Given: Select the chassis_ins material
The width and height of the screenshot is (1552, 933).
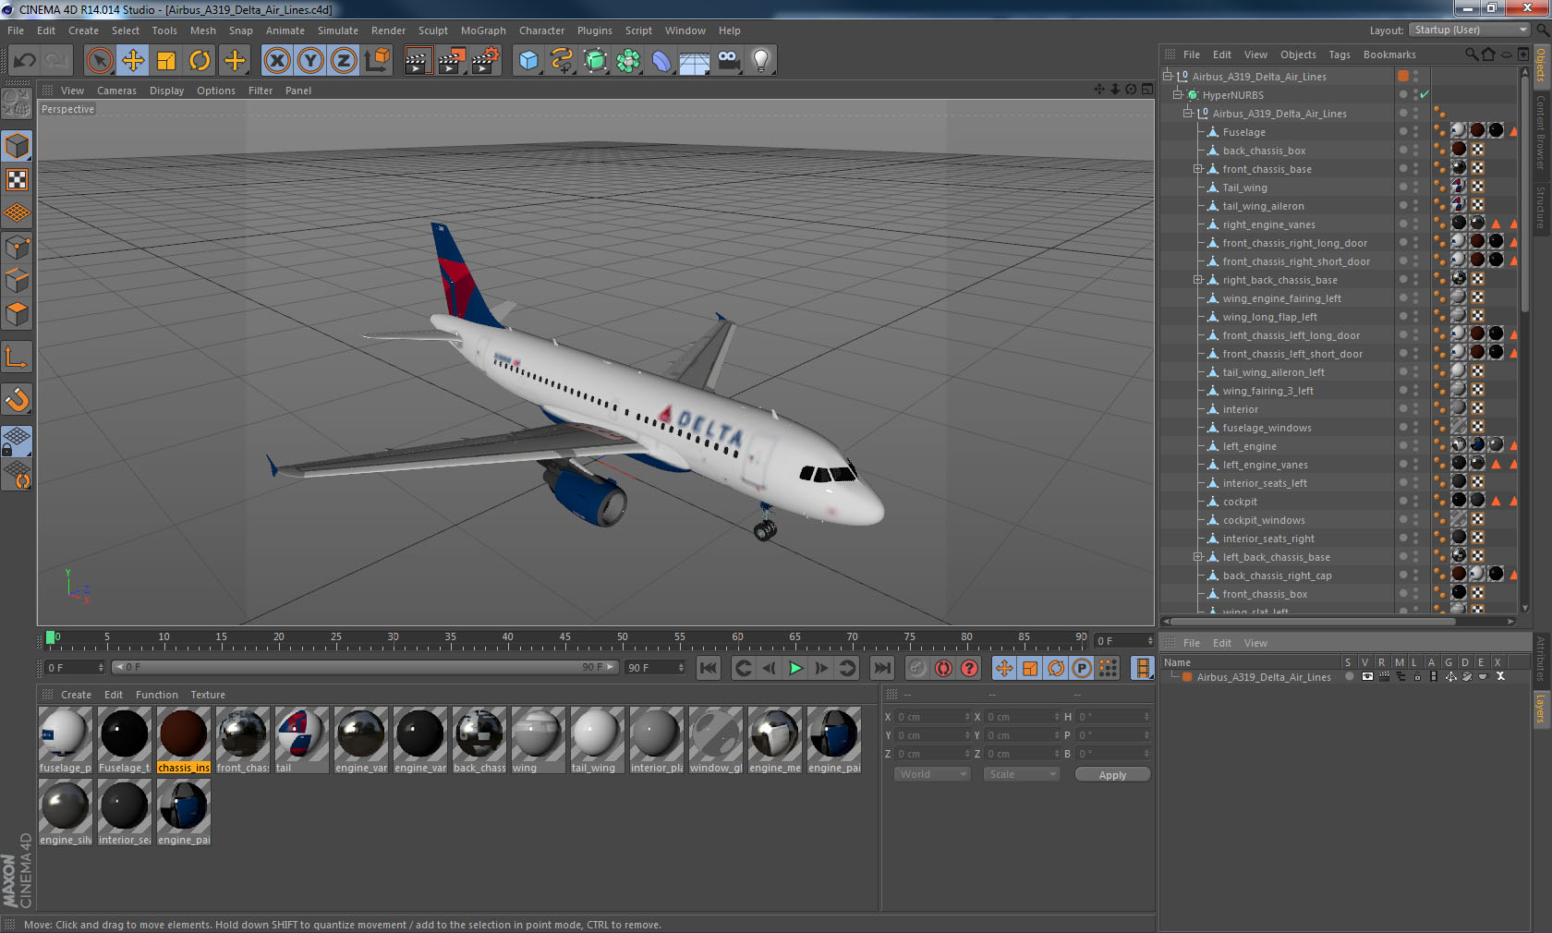Looking at the screenshot, I should point(183,740).
